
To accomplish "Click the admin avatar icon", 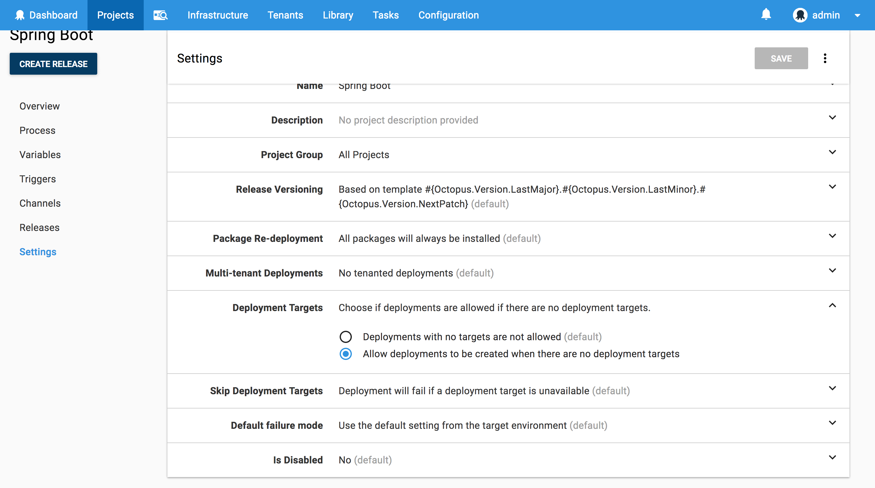I will click(800, 15).
